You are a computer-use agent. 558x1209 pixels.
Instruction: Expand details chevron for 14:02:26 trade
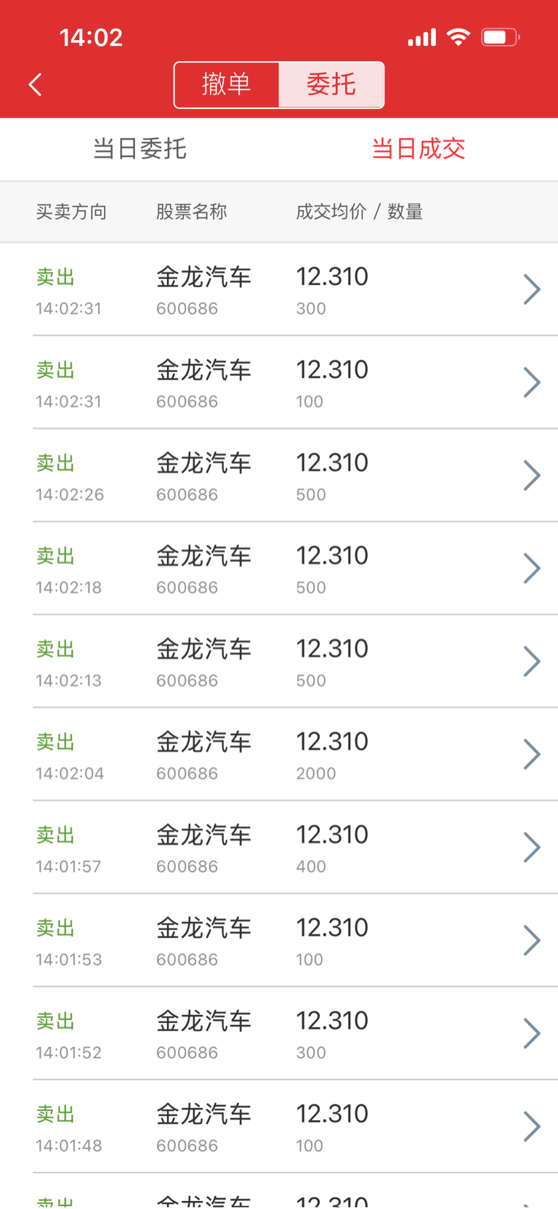pyautogui.click(x=532, y=475)
